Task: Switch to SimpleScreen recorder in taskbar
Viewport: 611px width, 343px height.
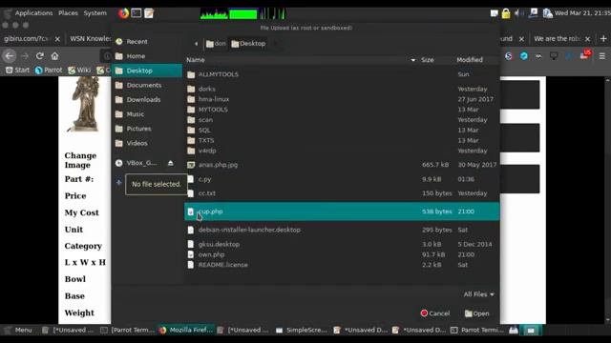Action: (x=302, y=331)
